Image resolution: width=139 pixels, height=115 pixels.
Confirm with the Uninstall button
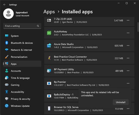point(121,102)
